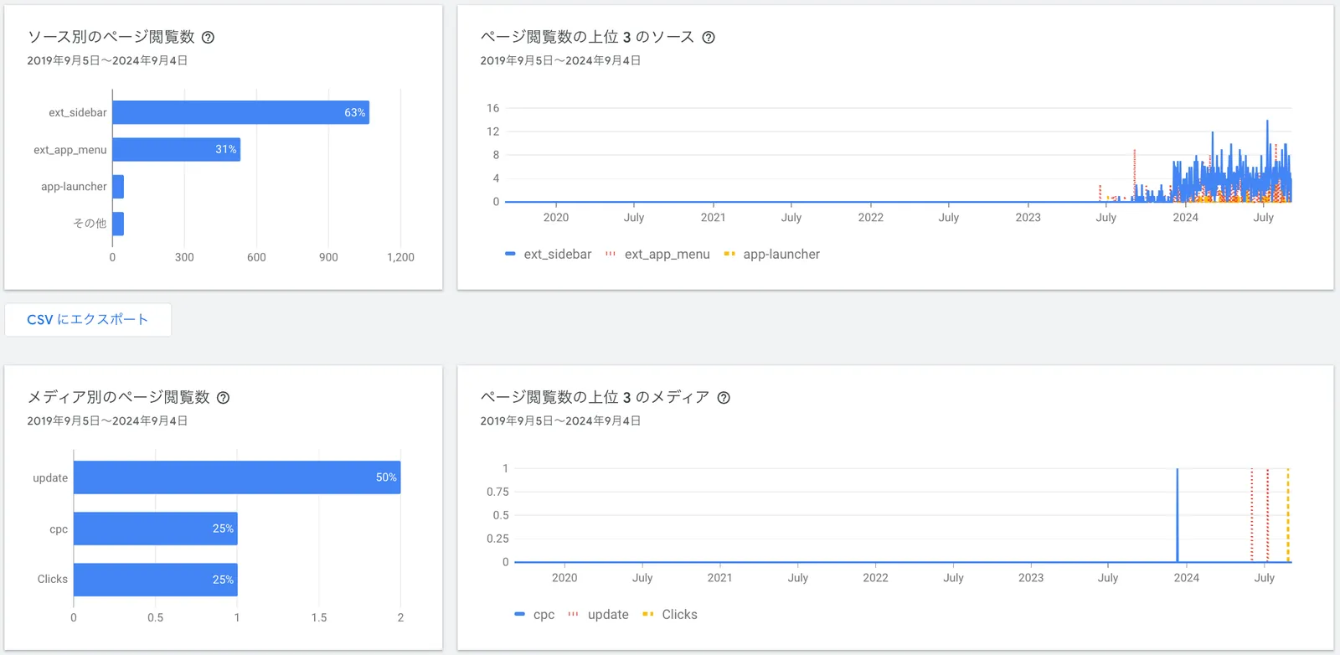Export the report using CSV にエクスポート
The height and width of the screenshot is (655, 1340).
88,319
